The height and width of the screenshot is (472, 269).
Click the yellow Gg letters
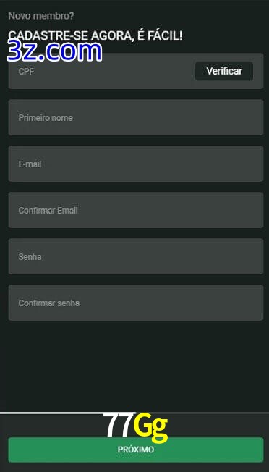150,427
